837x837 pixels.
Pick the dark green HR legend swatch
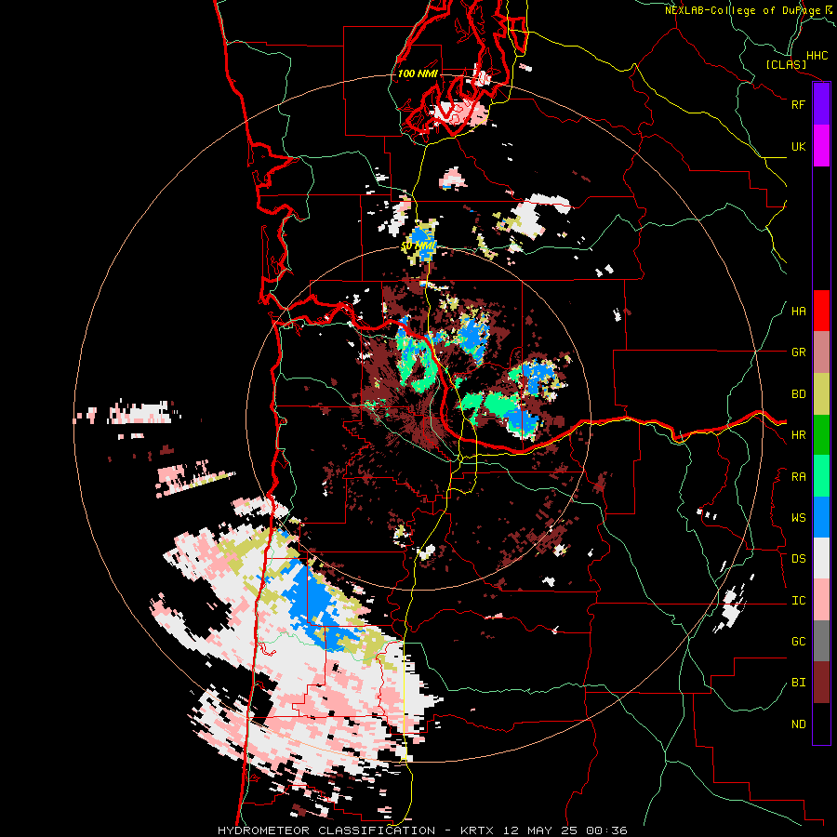821,435
